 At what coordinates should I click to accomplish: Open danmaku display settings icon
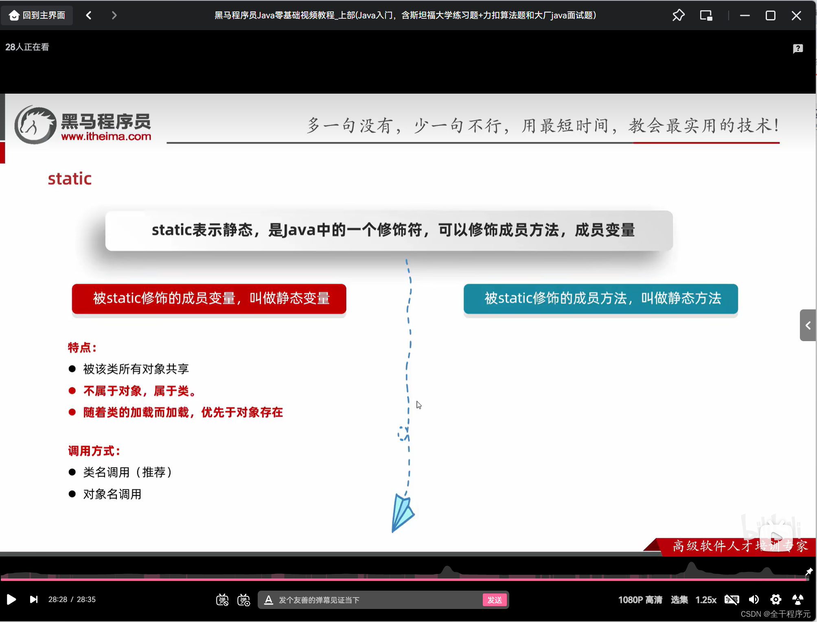pyautogui.click(x=243, y=600)
